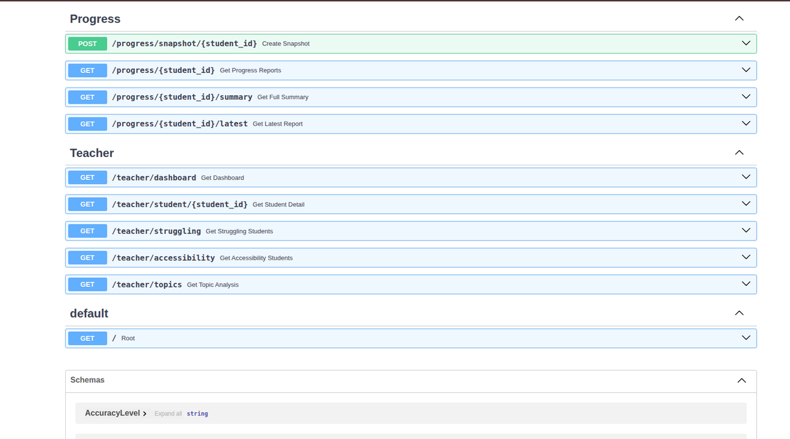Open /progress/{student_id}/summary path

(182, 97)
